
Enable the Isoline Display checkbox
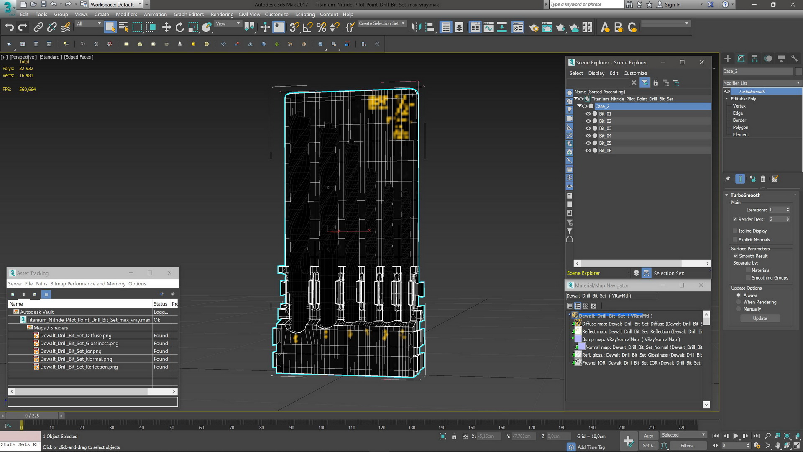point(735,231)
